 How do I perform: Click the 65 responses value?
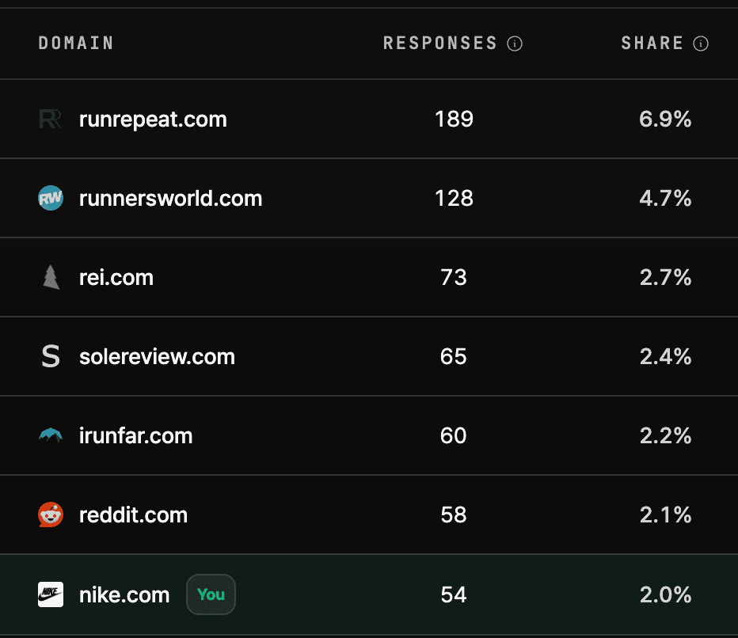click(454, 356)
